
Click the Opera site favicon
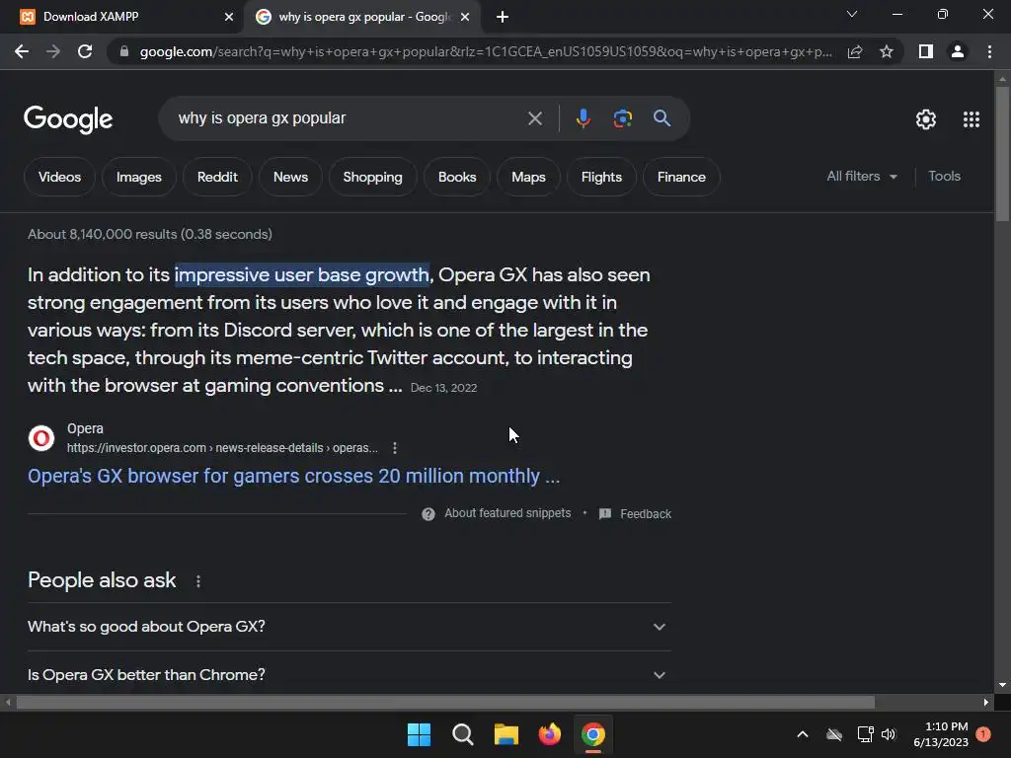point(41,438)
